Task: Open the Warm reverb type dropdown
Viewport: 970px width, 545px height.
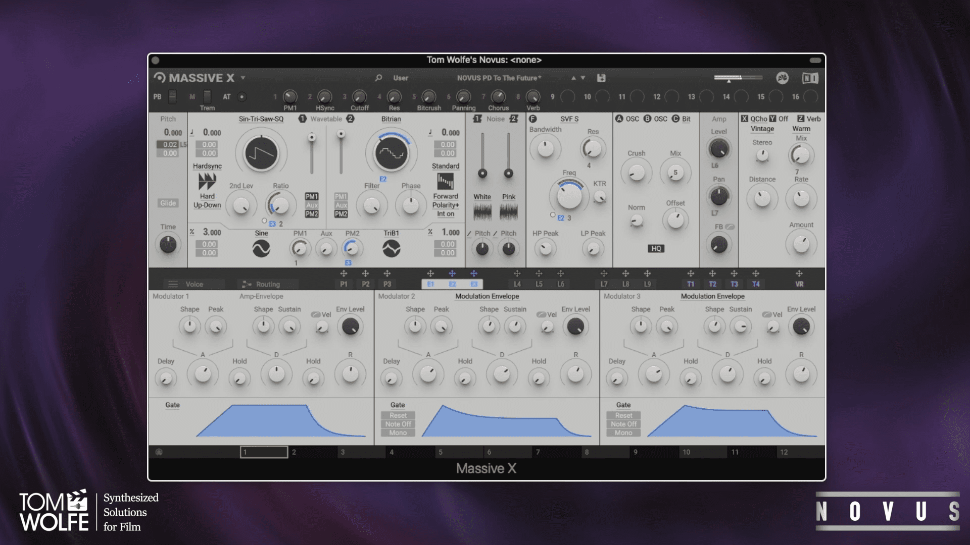Action: [801, 129]
